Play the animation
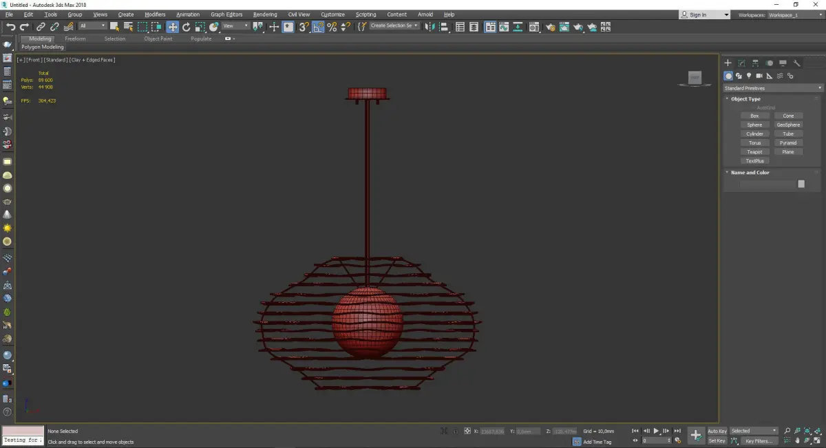Viewport: 826px width, 448px height. point(656,431)
